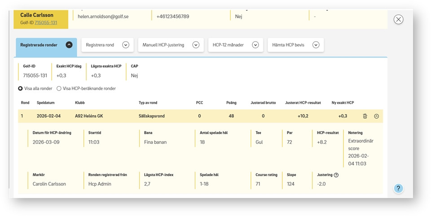Viewport: 431px width, 216px height.
Task: Open the blue help button
Action: (x=398, y=188)
